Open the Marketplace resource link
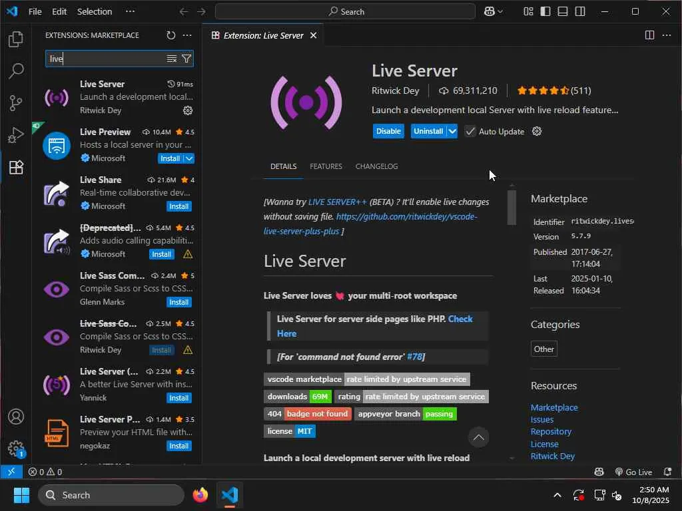The width and height of the screenshot is (682, 511). pos(554,408)
